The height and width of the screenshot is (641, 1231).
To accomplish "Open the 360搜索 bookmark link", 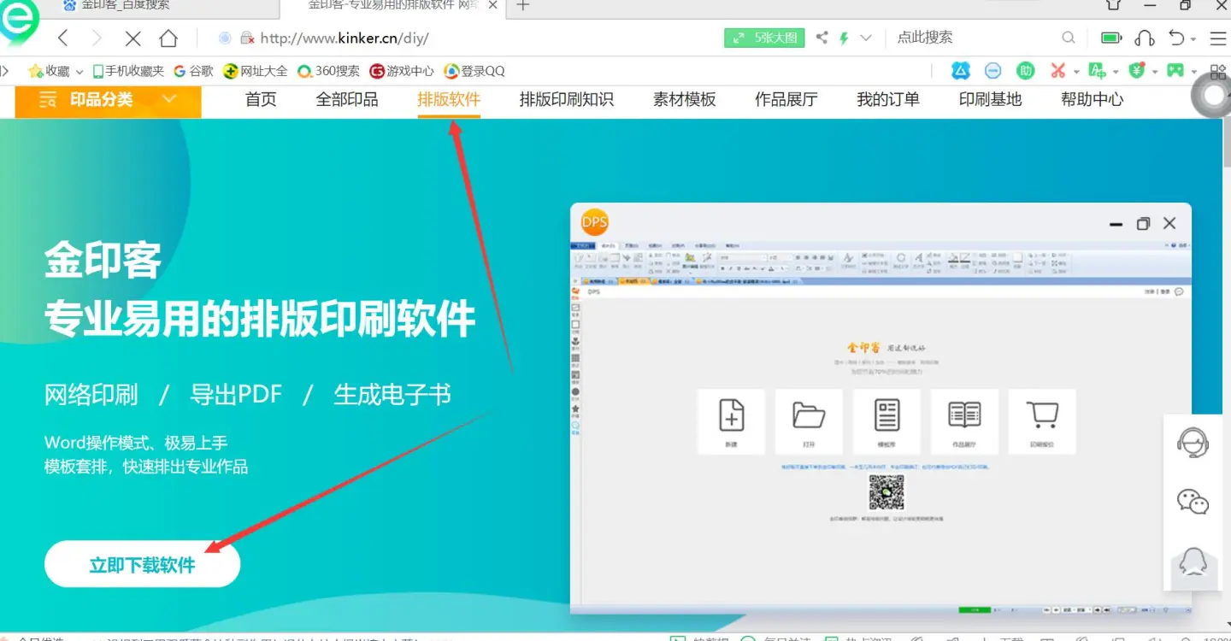I will pos(328,71).
